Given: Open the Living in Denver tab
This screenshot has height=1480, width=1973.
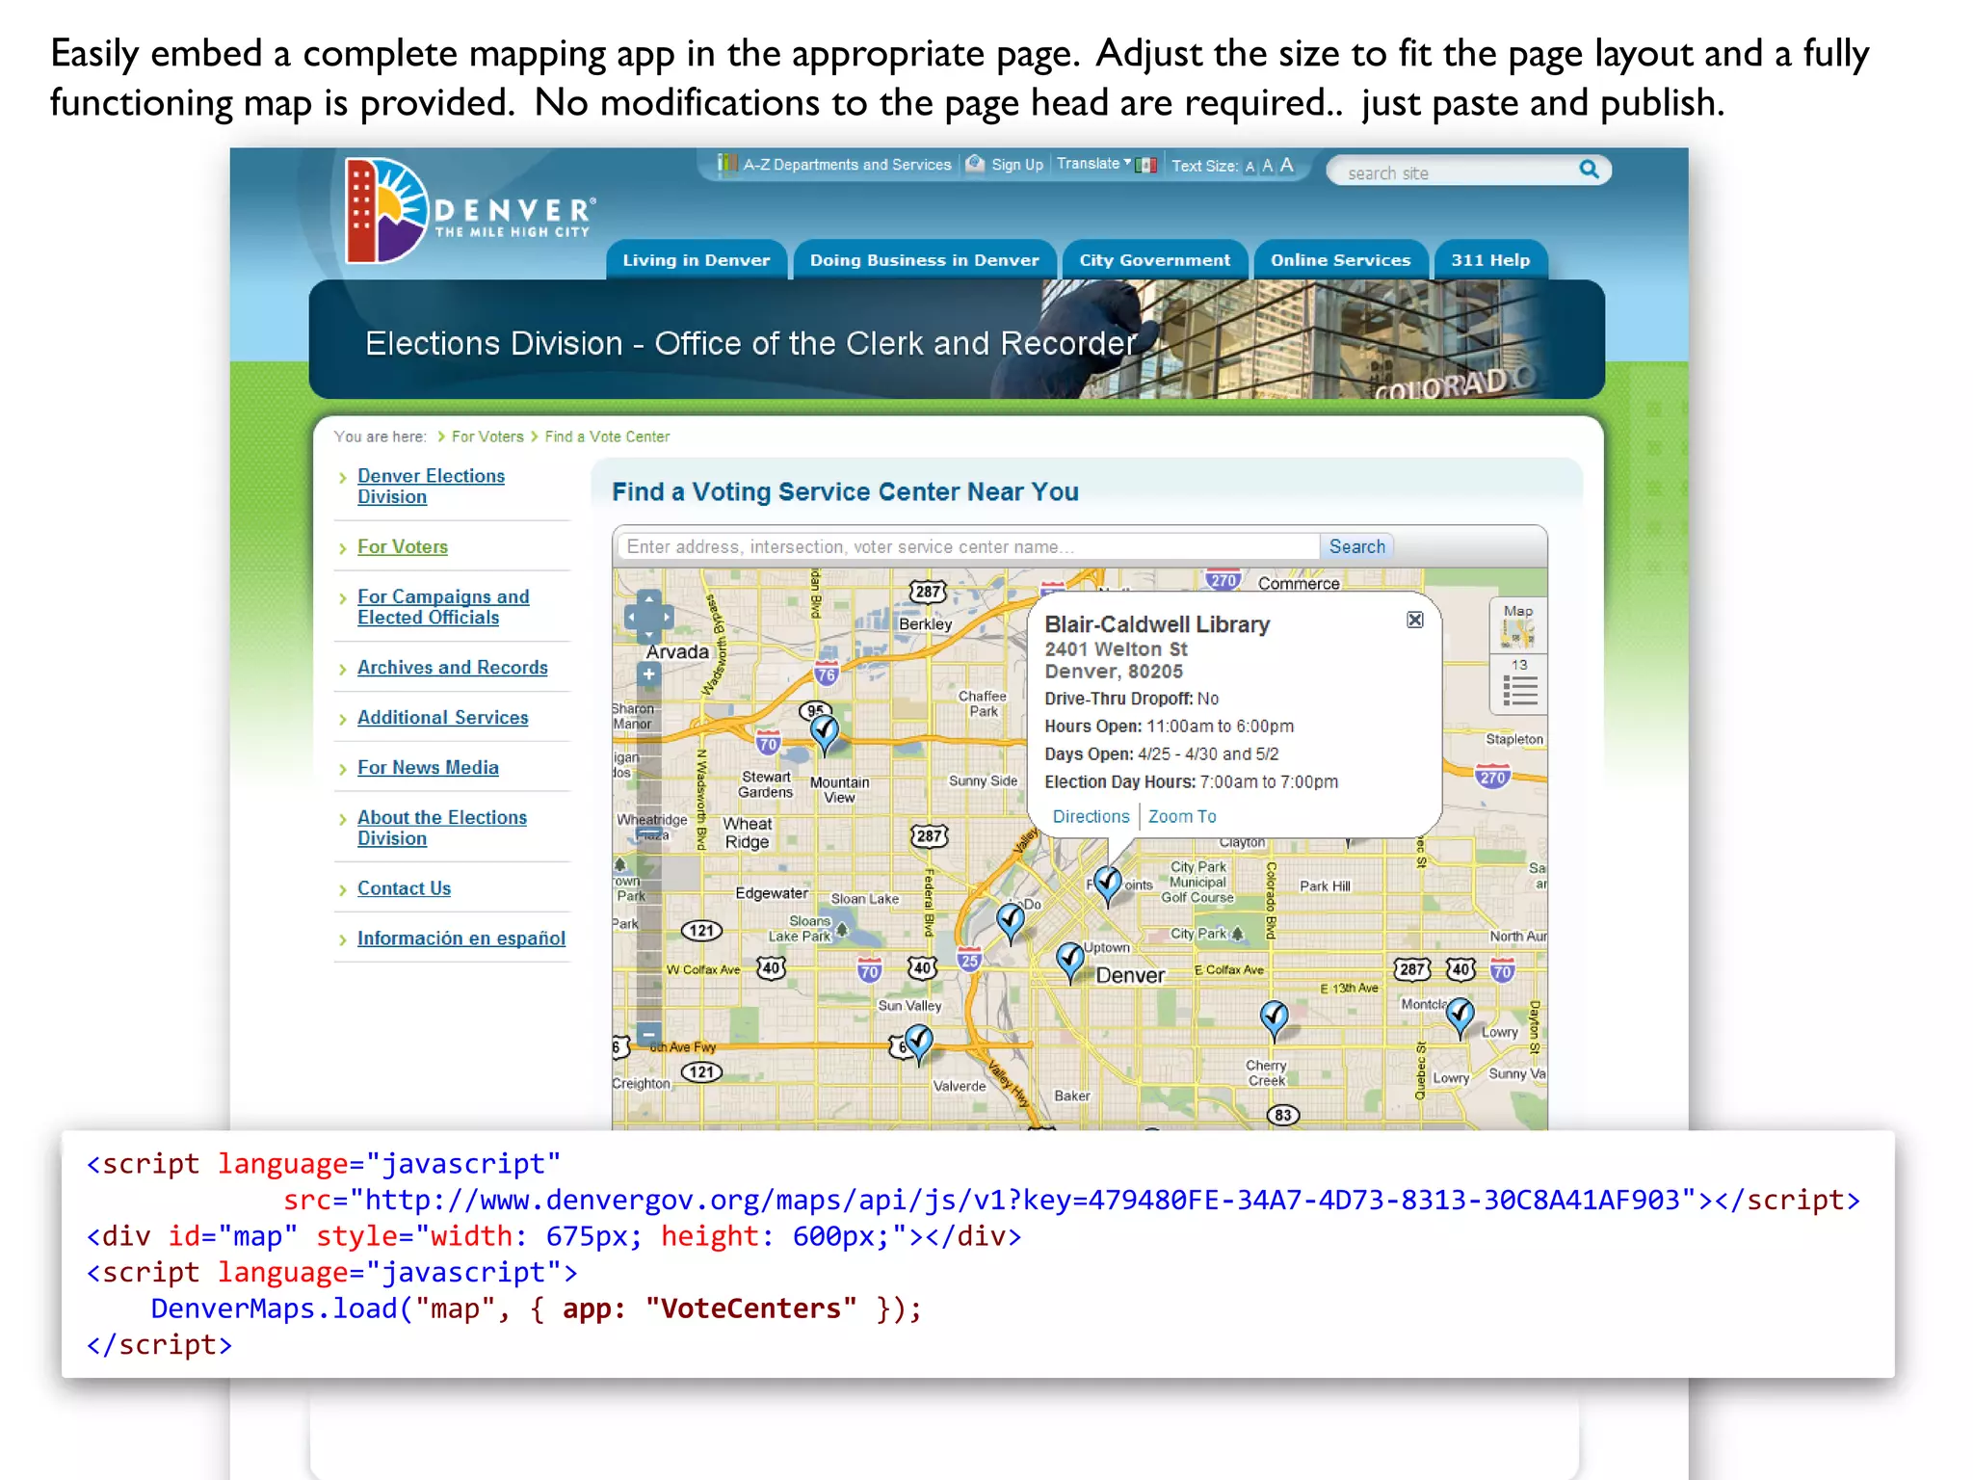Looking at the screenshot, I should pos(697,260).
